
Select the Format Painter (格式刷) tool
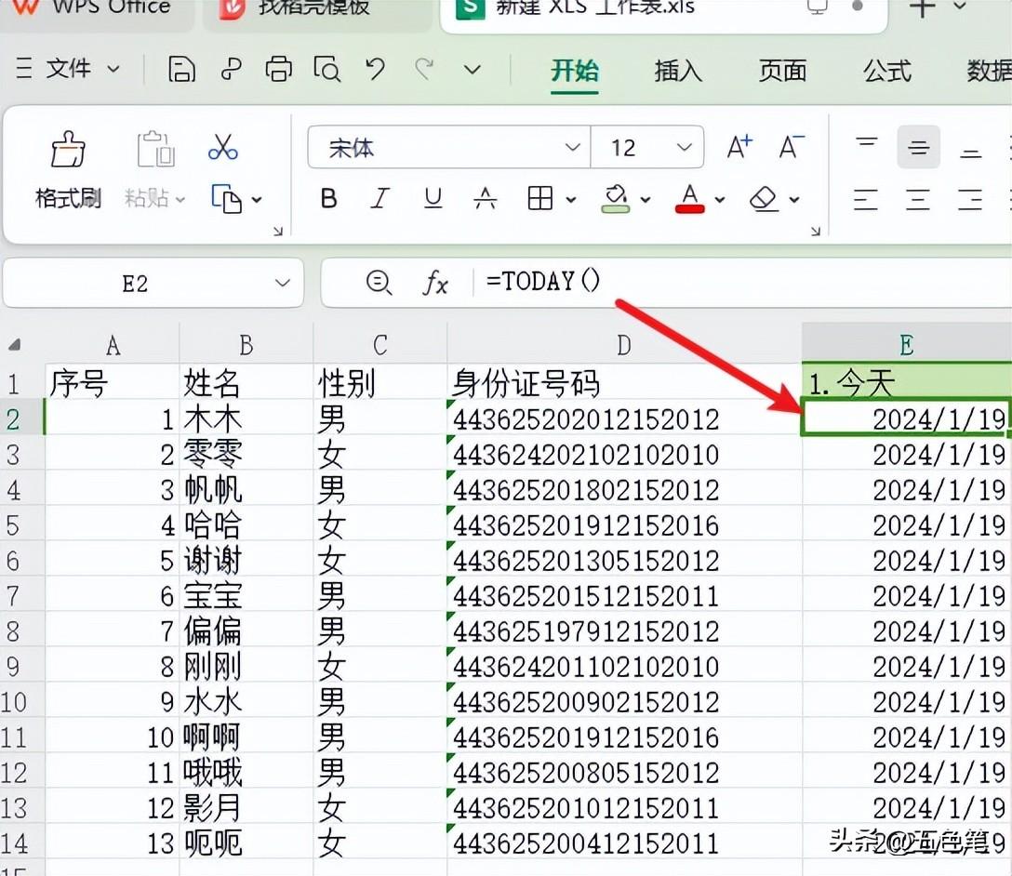tap(68, 169)
